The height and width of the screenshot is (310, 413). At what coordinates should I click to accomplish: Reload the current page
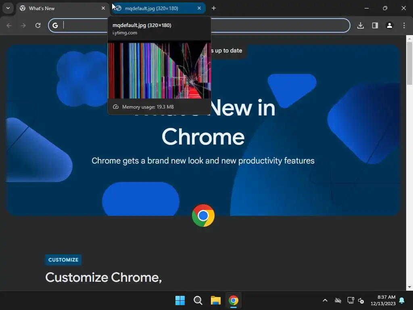pyautogui.click(x=38, y=25)
